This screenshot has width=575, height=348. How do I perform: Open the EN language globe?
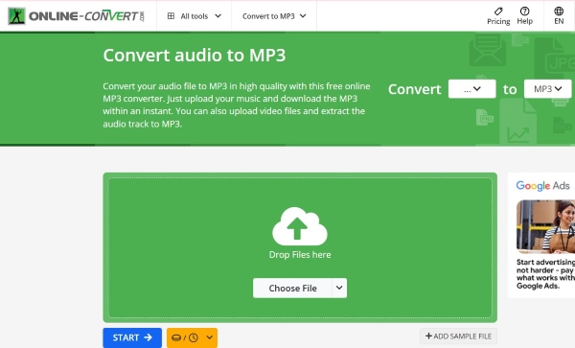click(559, 11)
